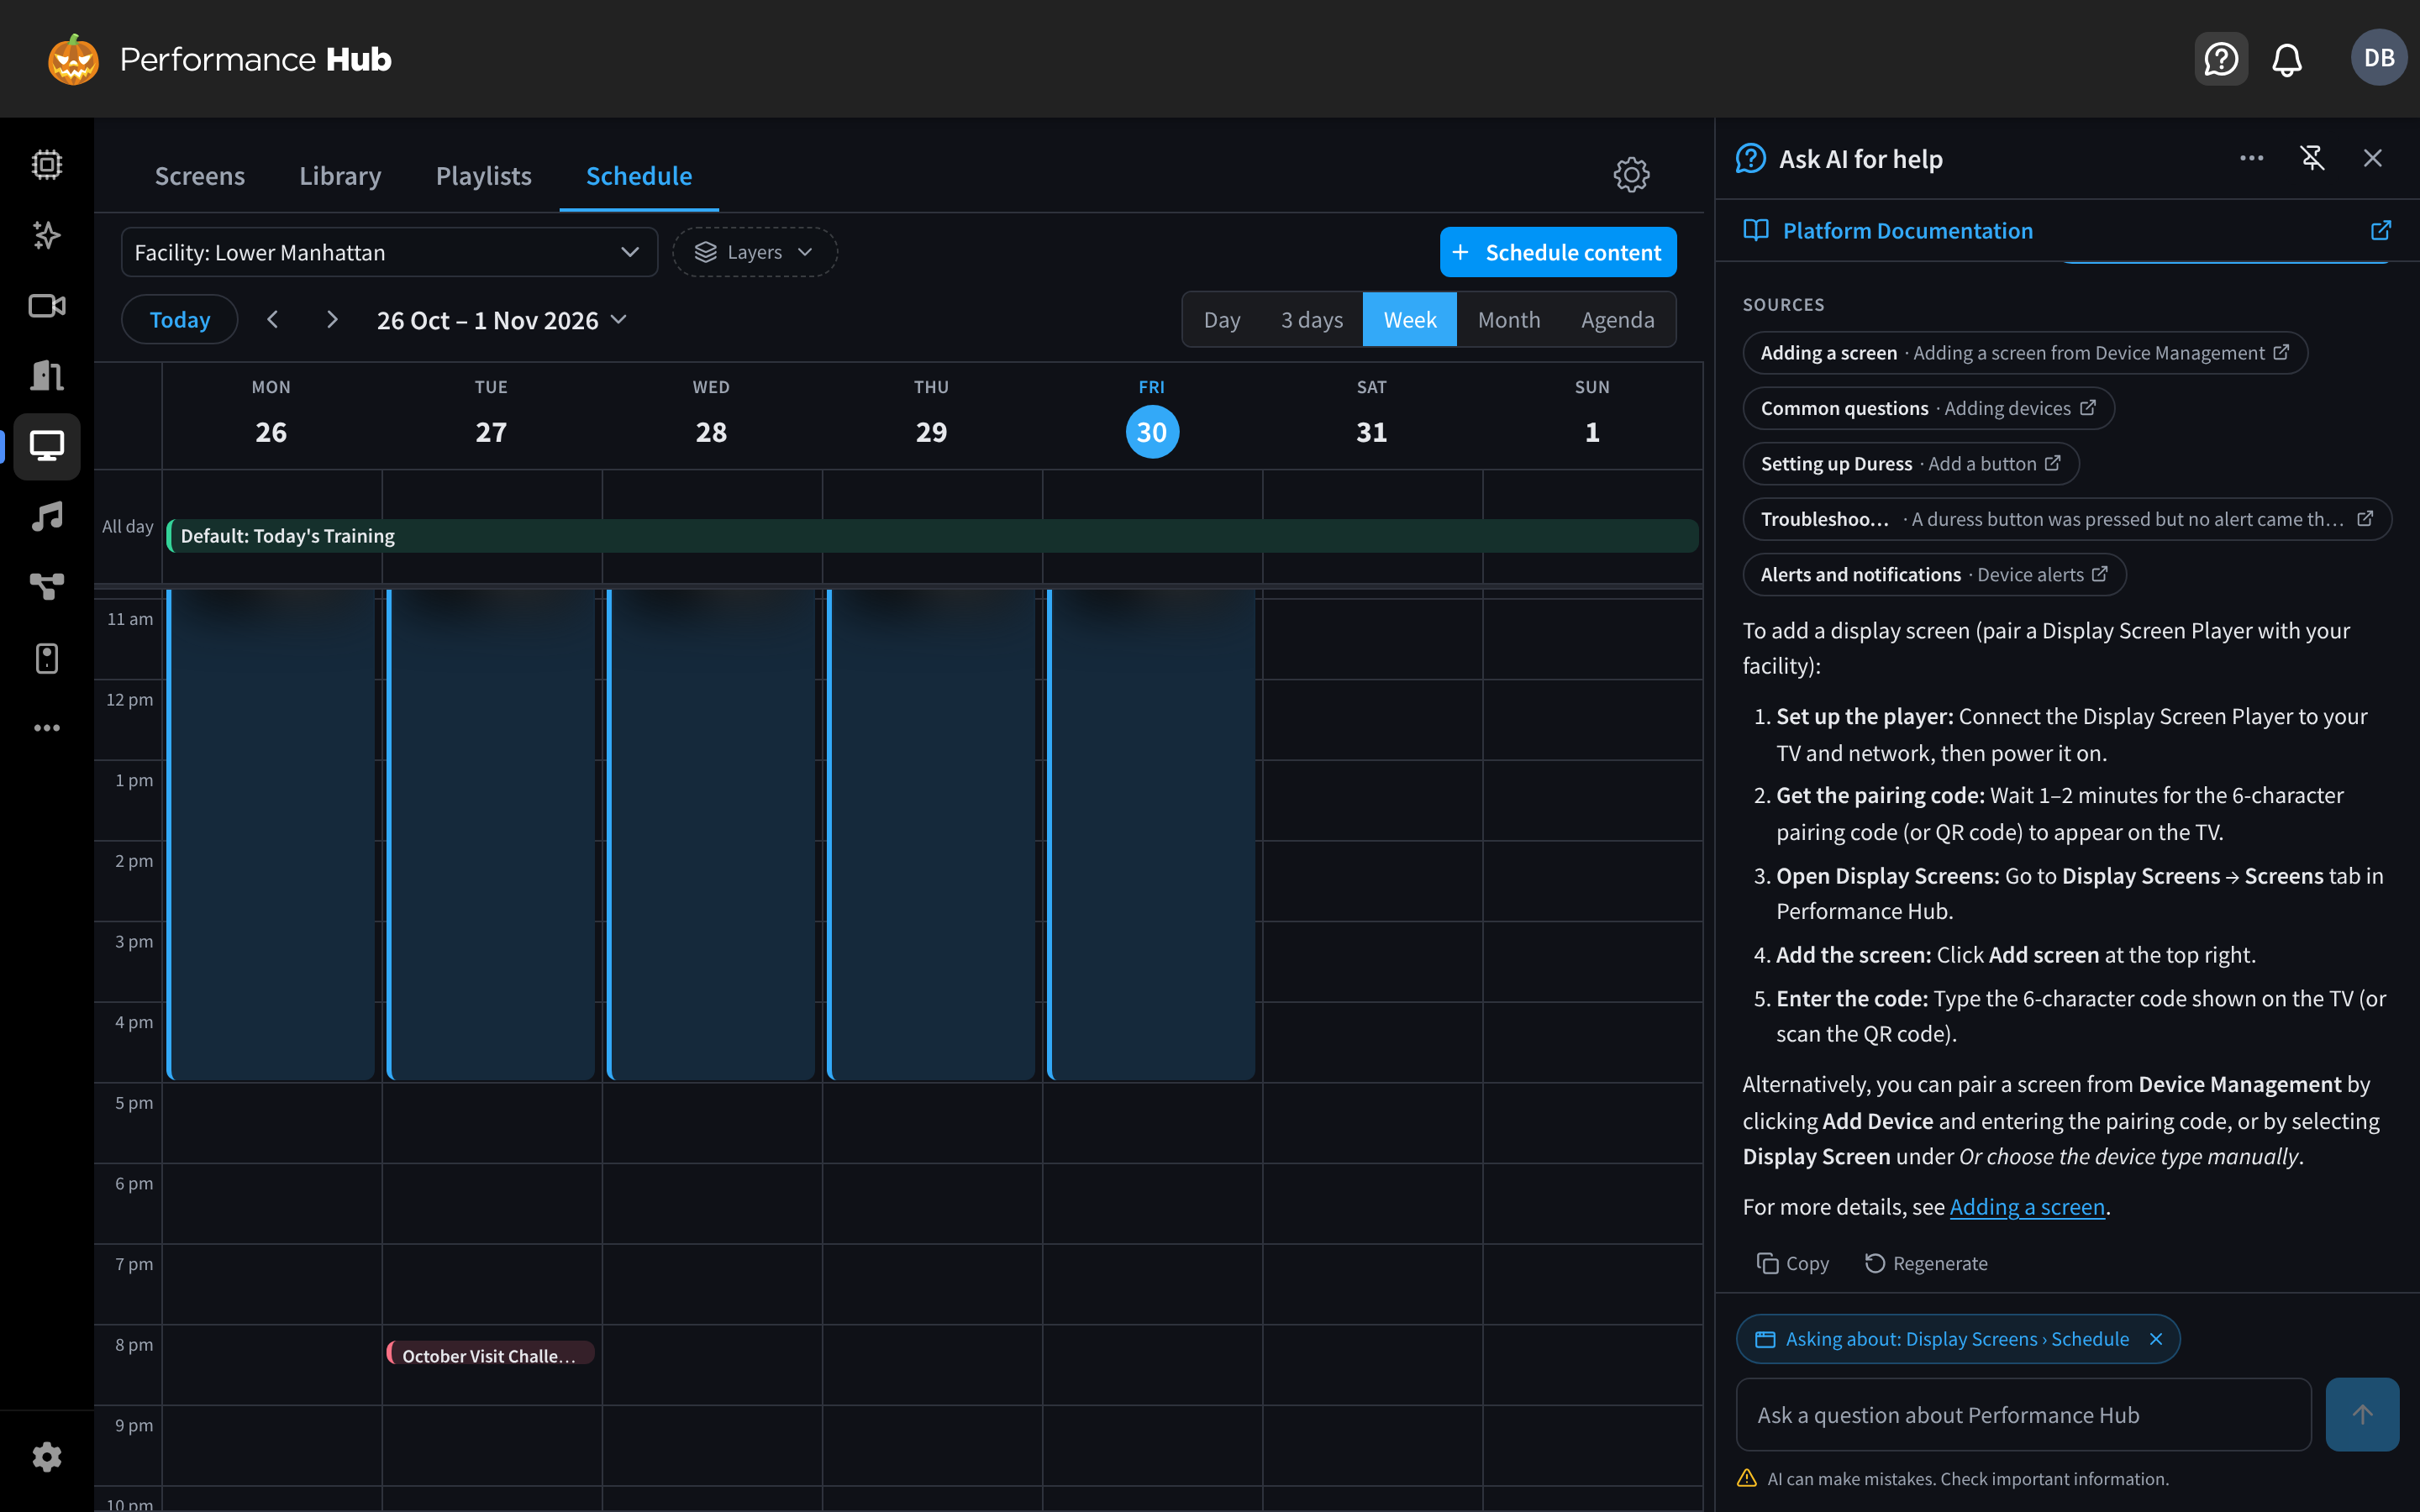The height and width of the screenshot is (1512, 2420).
Task: Open DB user avatar menu
Action: tap(2379, 58)
